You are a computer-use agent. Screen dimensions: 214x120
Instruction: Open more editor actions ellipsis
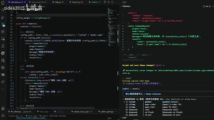point(116,2)
